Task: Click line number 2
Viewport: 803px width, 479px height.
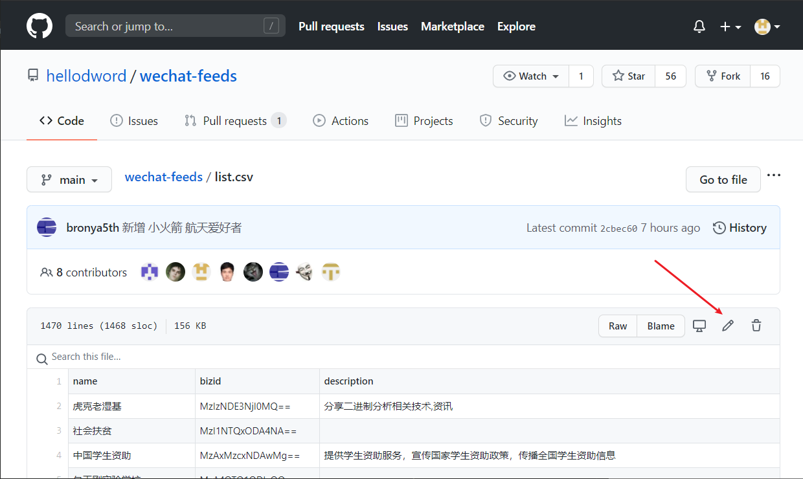Action: tap(58, 407)
